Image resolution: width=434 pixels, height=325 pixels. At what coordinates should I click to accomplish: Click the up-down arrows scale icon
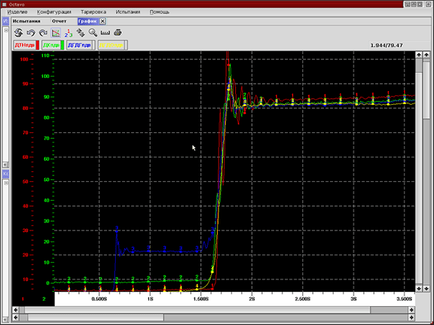(81, 32)
